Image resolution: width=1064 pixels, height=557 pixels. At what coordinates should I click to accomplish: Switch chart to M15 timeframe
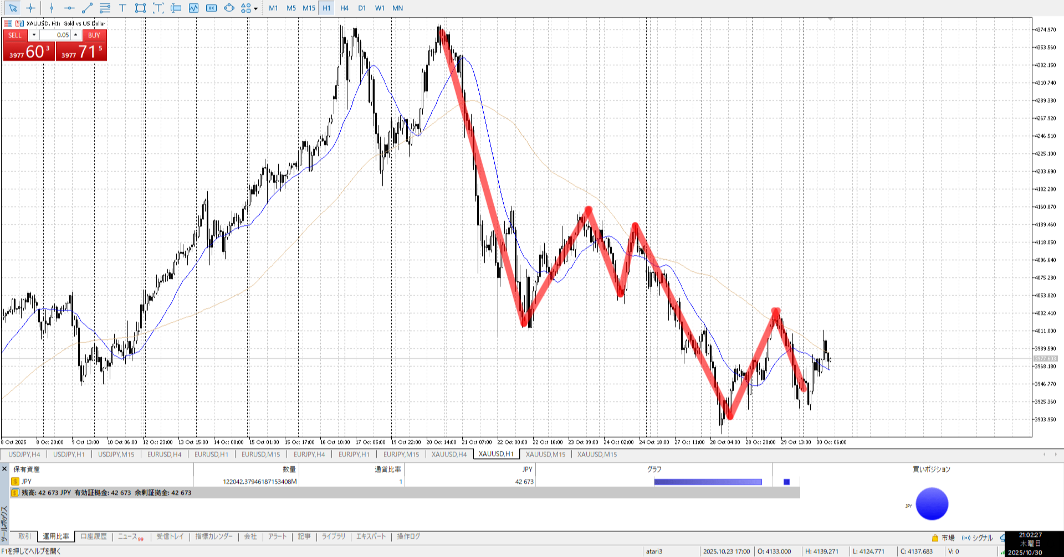[x=309, y=8]
